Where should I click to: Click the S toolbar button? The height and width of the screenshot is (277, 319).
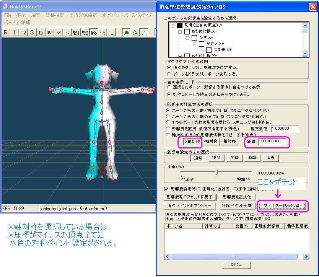click(32, 33)
